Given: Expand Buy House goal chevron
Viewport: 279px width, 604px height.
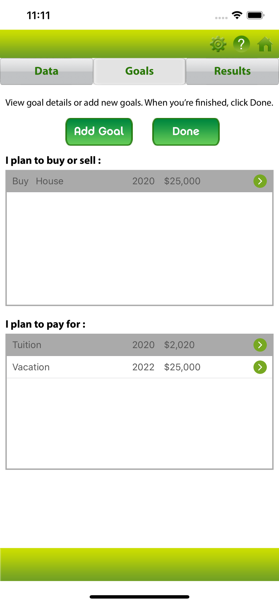Looking at the screenshot, I should [x=260, y=181].
